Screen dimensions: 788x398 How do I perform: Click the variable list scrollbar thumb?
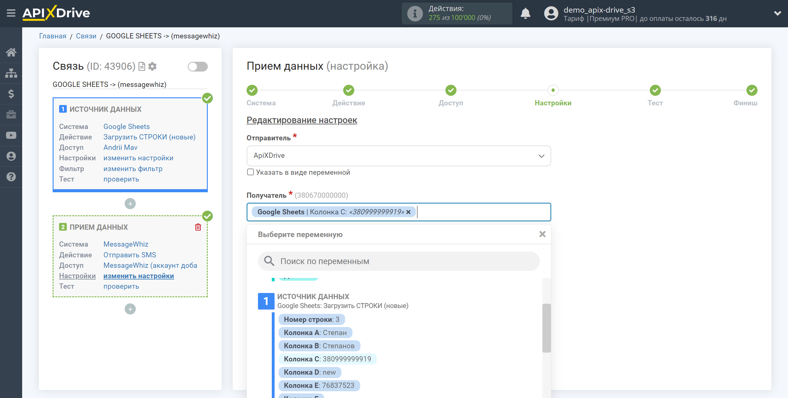pos(546,328)
